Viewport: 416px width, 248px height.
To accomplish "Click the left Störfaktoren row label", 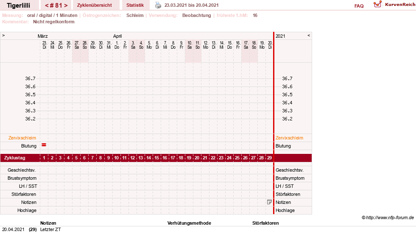I will [24, 194].
